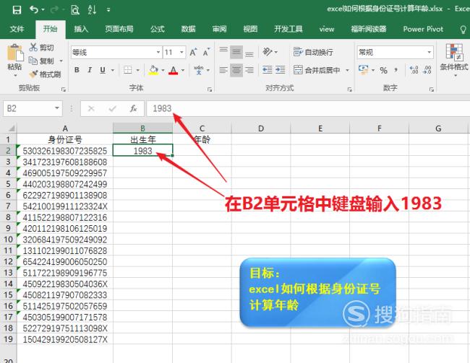Toggle align text right
The image size is (470, 363).
tap(249, 70)
